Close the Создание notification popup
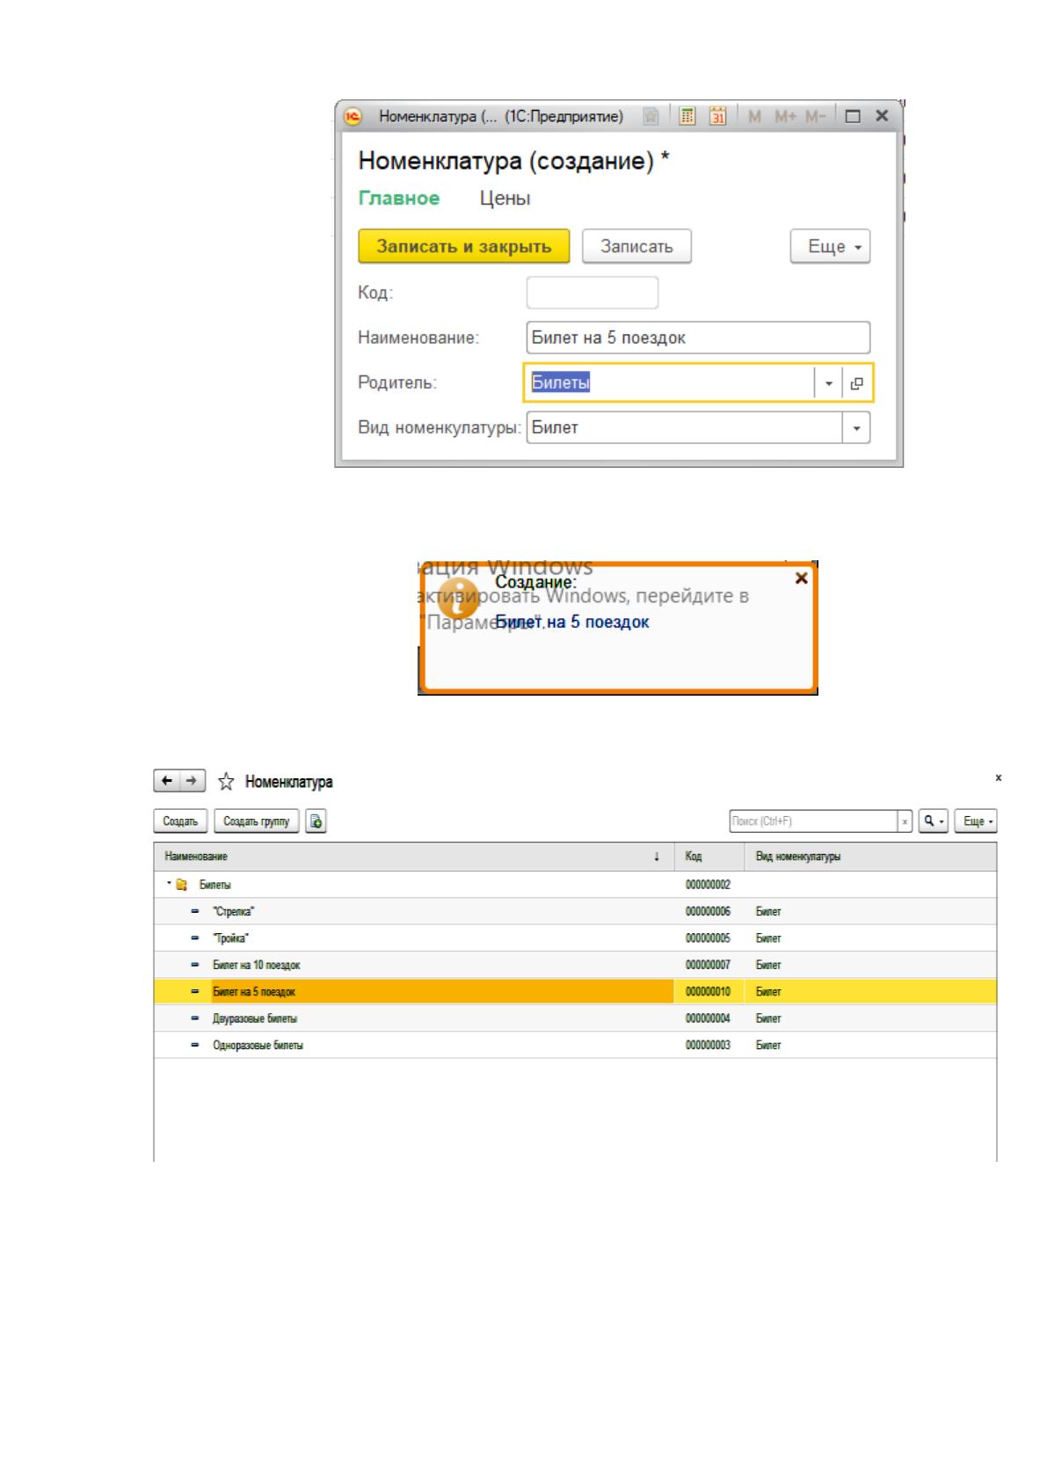The height and width of the screenshot is (1481, 1047). 801,578
